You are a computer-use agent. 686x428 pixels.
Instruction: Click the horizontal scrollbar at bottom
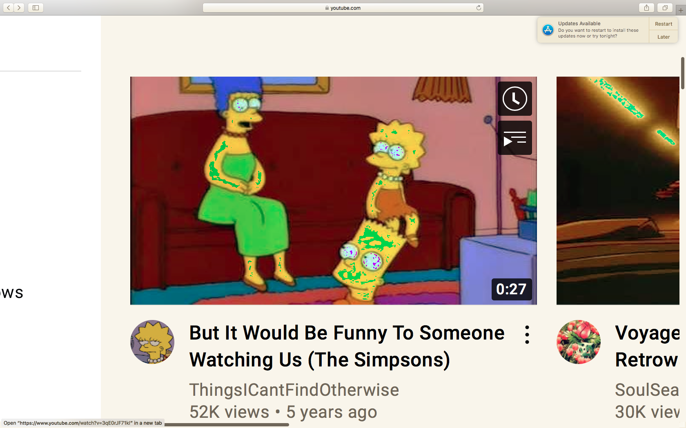click(x=227, y=425)
